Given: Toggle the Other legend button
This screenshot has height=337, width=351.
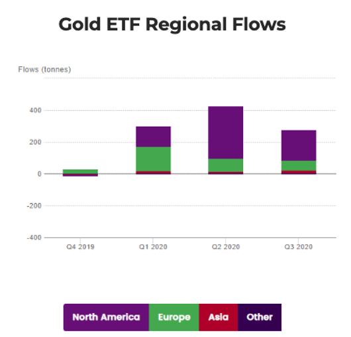Looking at the screenshot, I should point(260,317).
